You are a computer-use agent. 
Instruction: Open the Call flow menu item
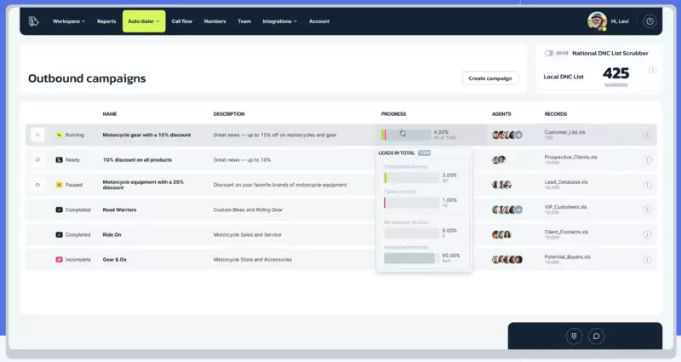[181, 21]
